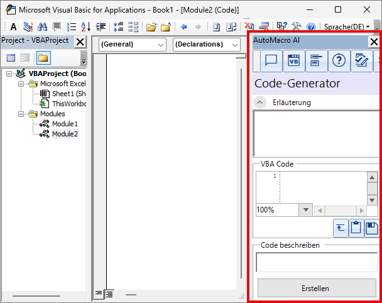Viewport: 382px width, 303px height.
Task: Click the insert code arrow button under VBA Code
Action: (x=341, y=228)
